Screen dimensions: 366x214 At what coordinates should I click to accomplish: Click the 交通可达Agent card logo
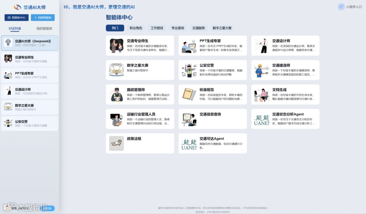189,144
